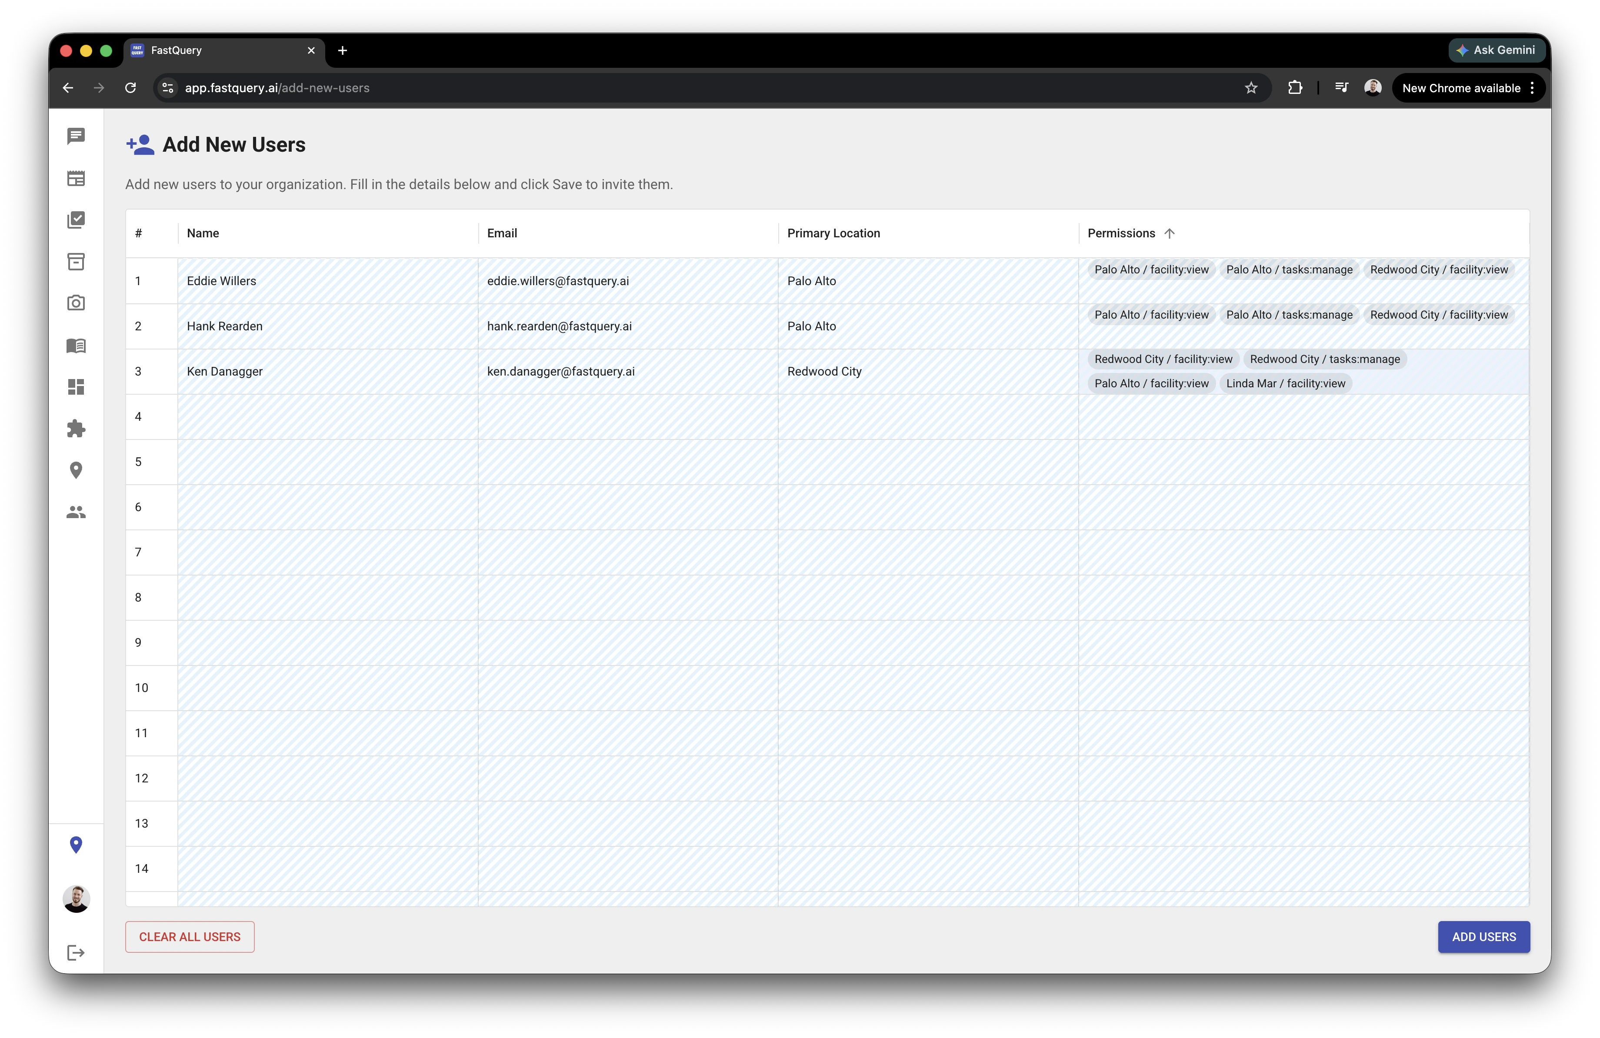The width and height of the screenshot is (1600, 1038).
Task: Open the user profile avatar in sidebar
Action: [76, 899]
